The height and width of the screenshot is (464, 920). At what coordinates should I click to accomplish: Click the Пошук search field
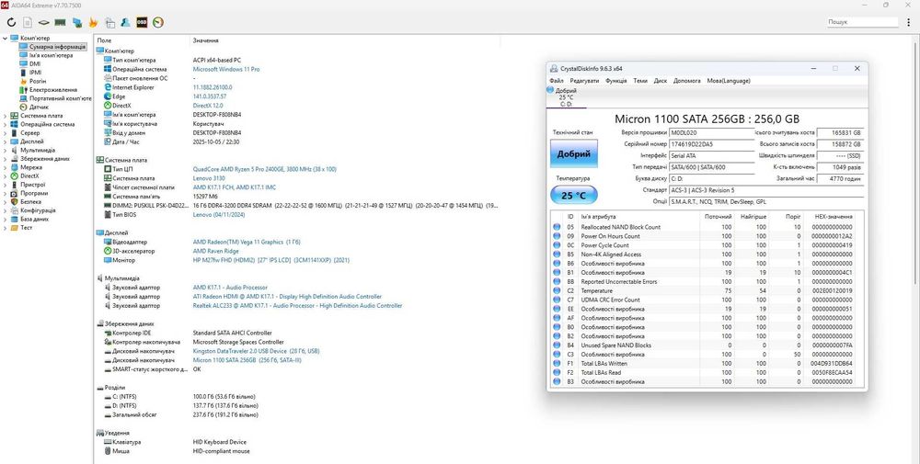pyautogui.click(x=862, y=22)
